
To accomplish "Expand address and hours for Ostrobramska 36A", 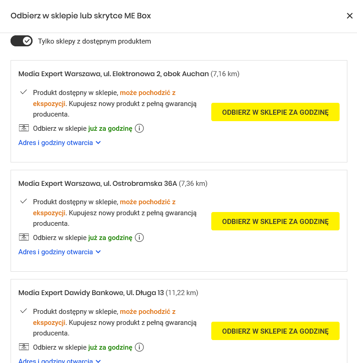I will pyautogui.click(x=60, y=252).
